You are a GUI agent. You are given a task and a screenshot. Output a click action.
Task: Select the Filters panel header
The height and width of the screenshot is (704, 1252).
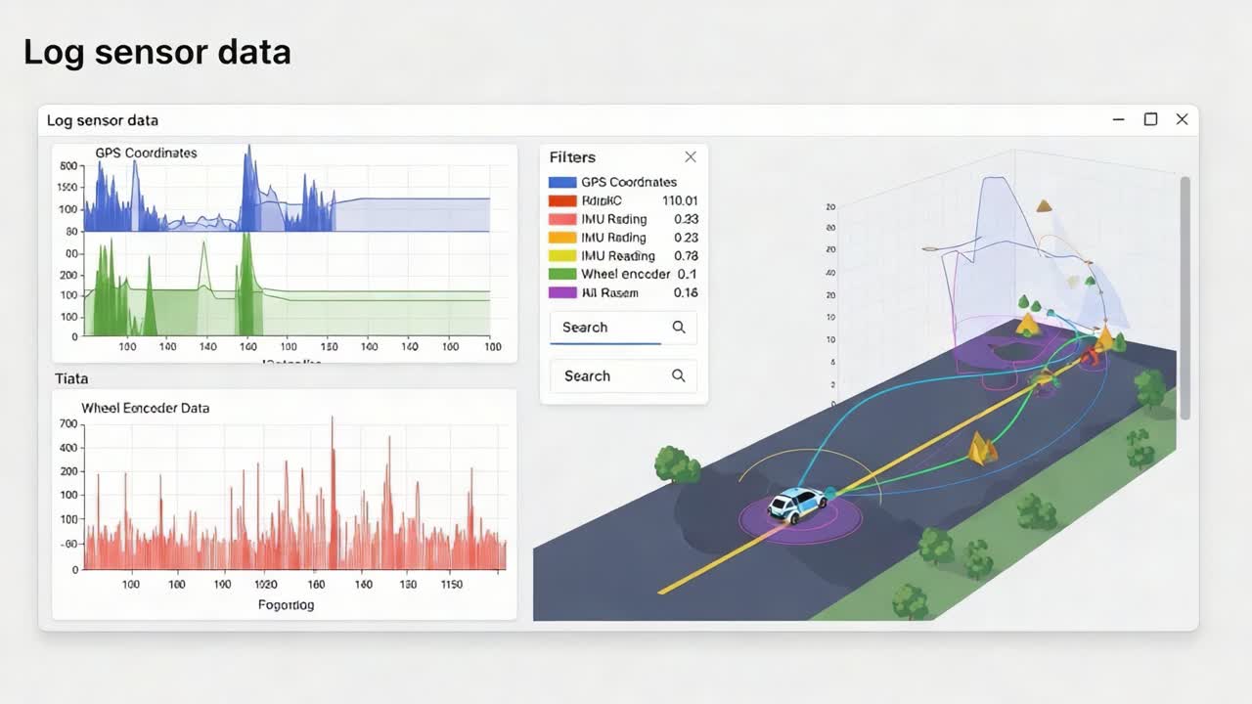tap(571, 156)
